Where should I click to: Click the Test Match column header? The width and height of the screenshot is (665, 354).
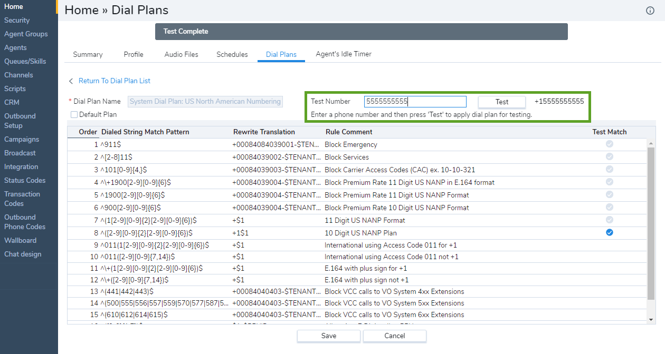pyautogui.click(x=610, y=132)
